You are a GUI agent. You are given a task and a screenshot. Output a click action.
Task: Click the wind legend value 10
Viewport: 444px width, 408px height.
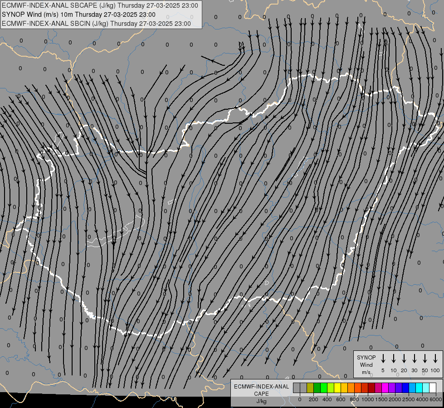(394, 370)
